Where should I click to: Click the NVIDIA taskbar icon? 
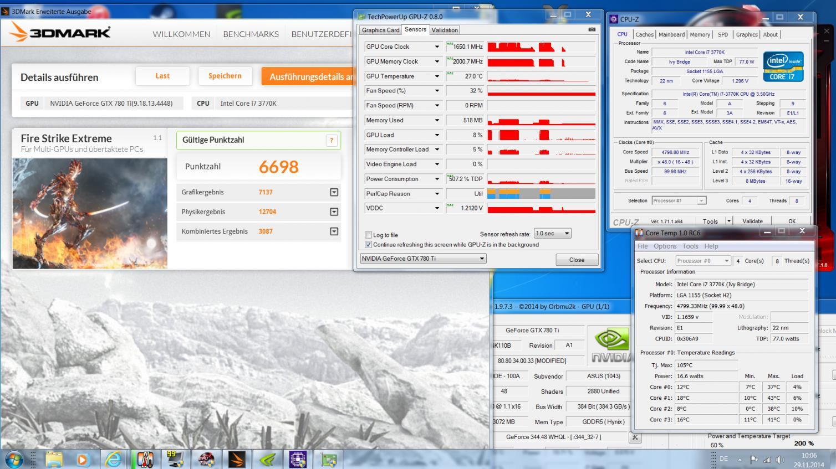tap(267, 459)
